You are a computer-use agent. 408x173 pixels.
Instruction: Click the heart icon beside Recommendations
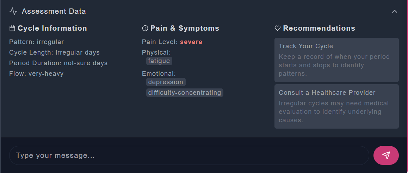[x=278, y=29]
